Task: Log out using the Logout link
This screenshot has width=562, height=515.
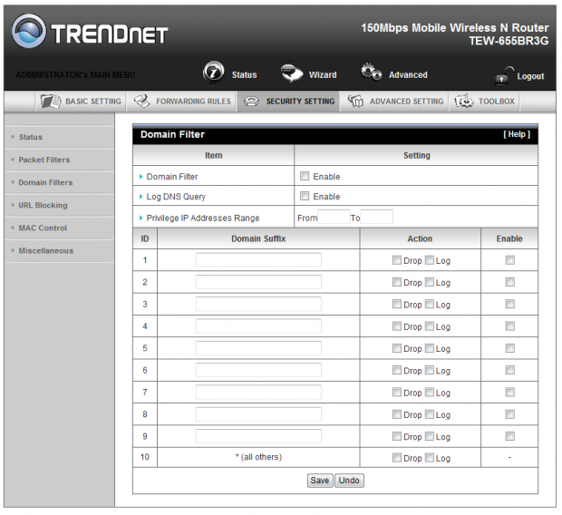Action: [x=530, y=76]
